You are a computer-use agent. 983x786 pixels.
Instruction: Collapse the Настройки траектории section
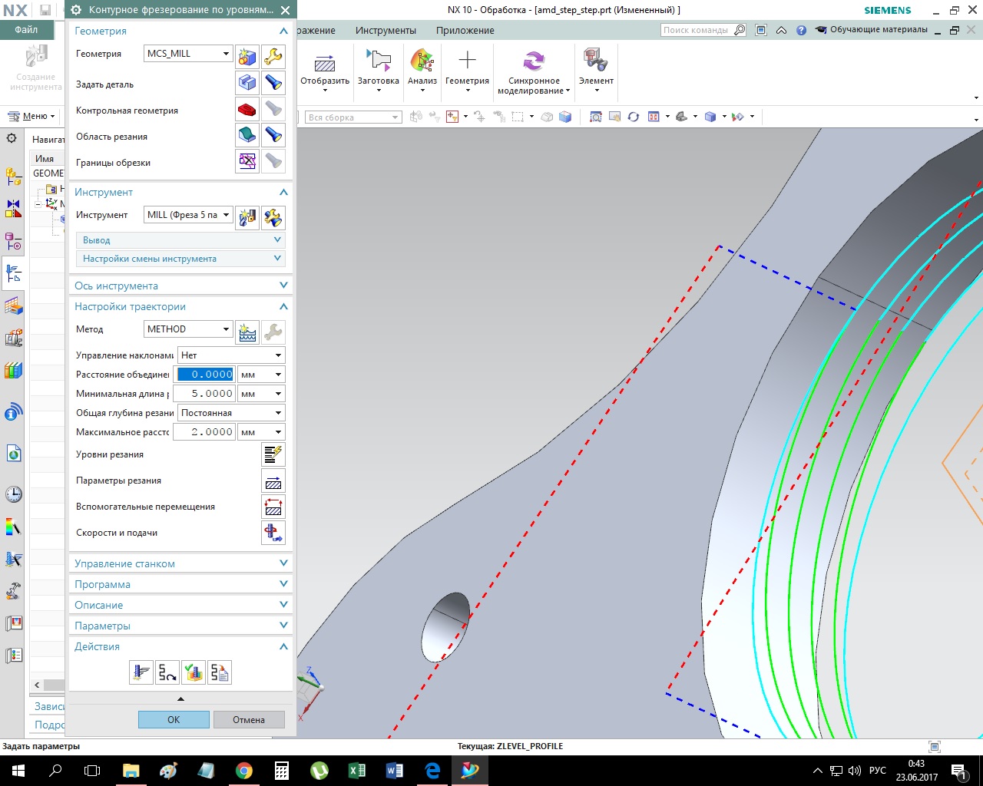point(283,306)
